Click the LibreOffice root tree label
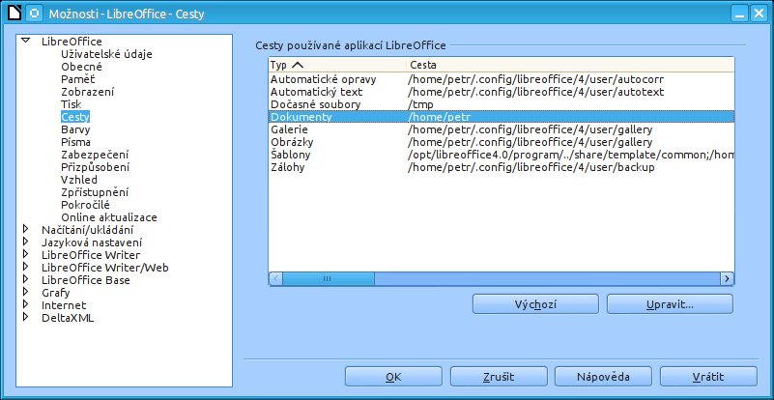The width and height of the screenshot is (774, 400). [72, 42]
